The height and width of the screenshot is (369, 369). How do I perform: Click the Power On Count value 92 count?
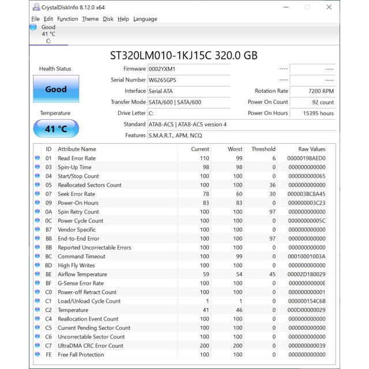tap(312, 102)
